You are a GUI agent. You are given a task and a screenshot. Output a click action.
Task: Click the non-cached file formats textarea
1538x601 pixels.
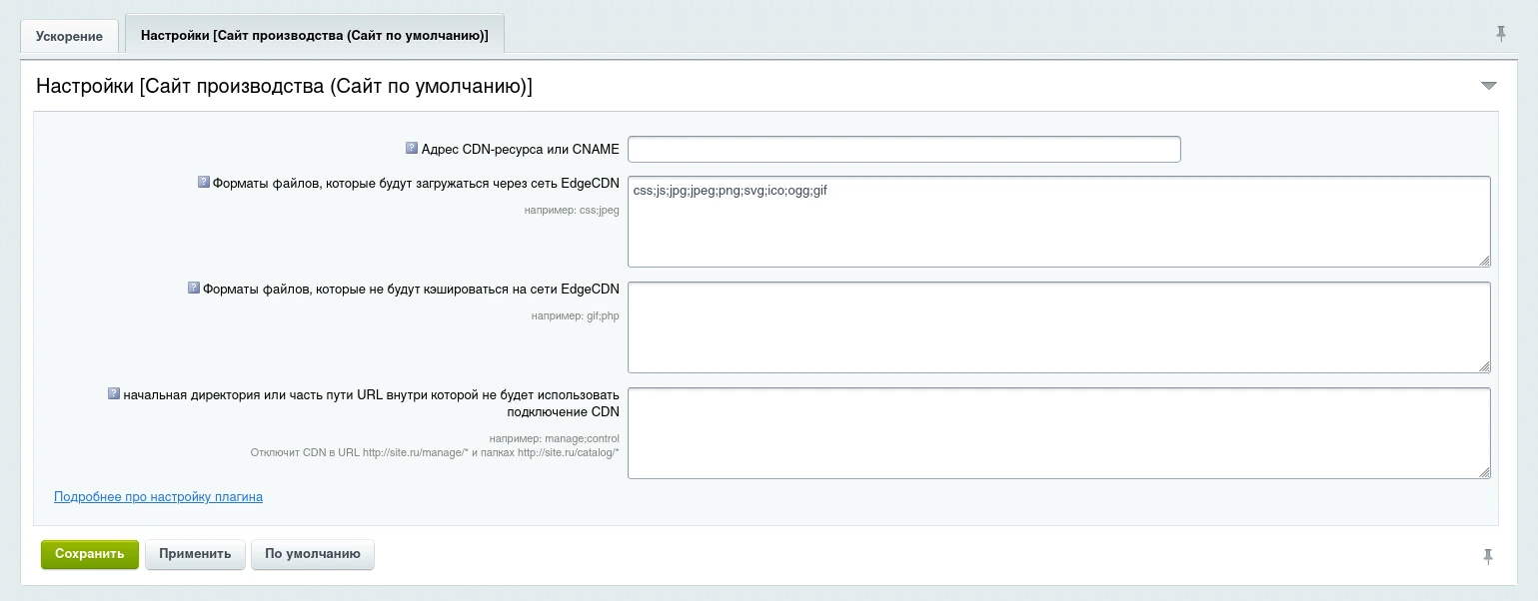(1057, 327)
